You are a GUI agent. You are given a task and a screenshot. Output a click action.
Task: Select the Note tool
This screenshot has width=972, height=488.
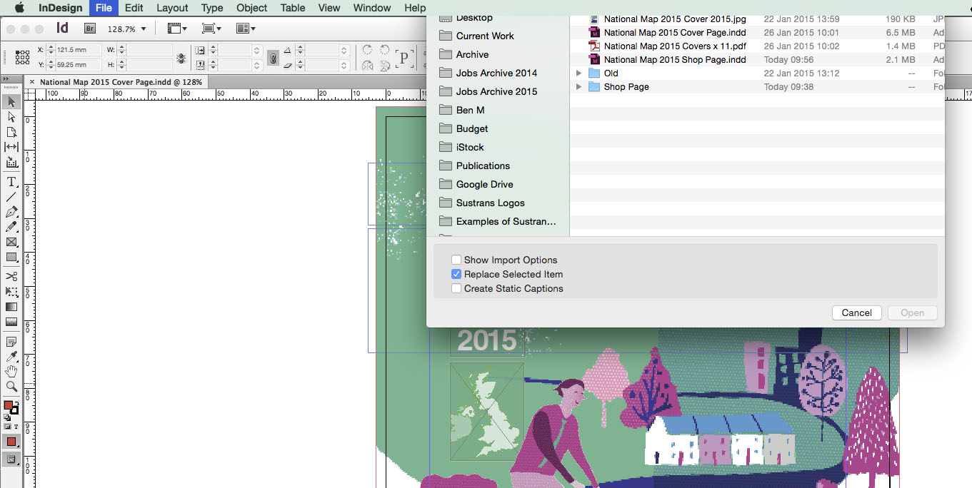[11, 342]
